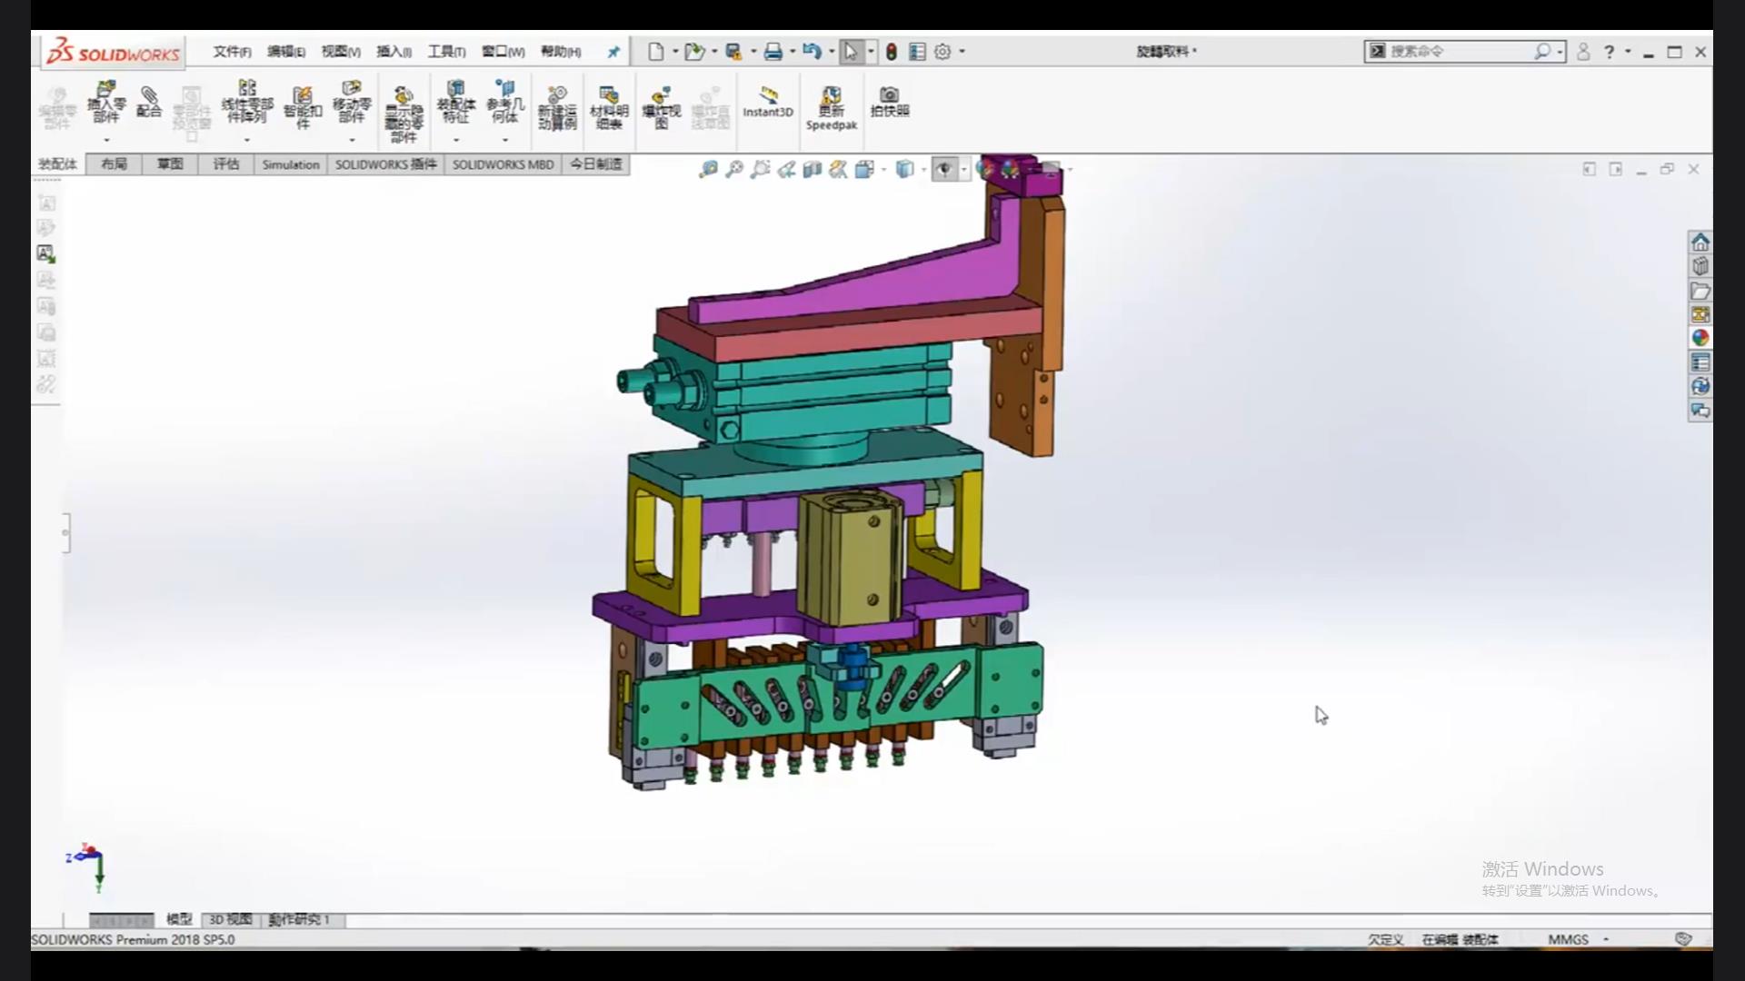The image size is (1745, 981).
Task: Open the 线性零部件阵列 linear pattern tool
Action: 247,102
